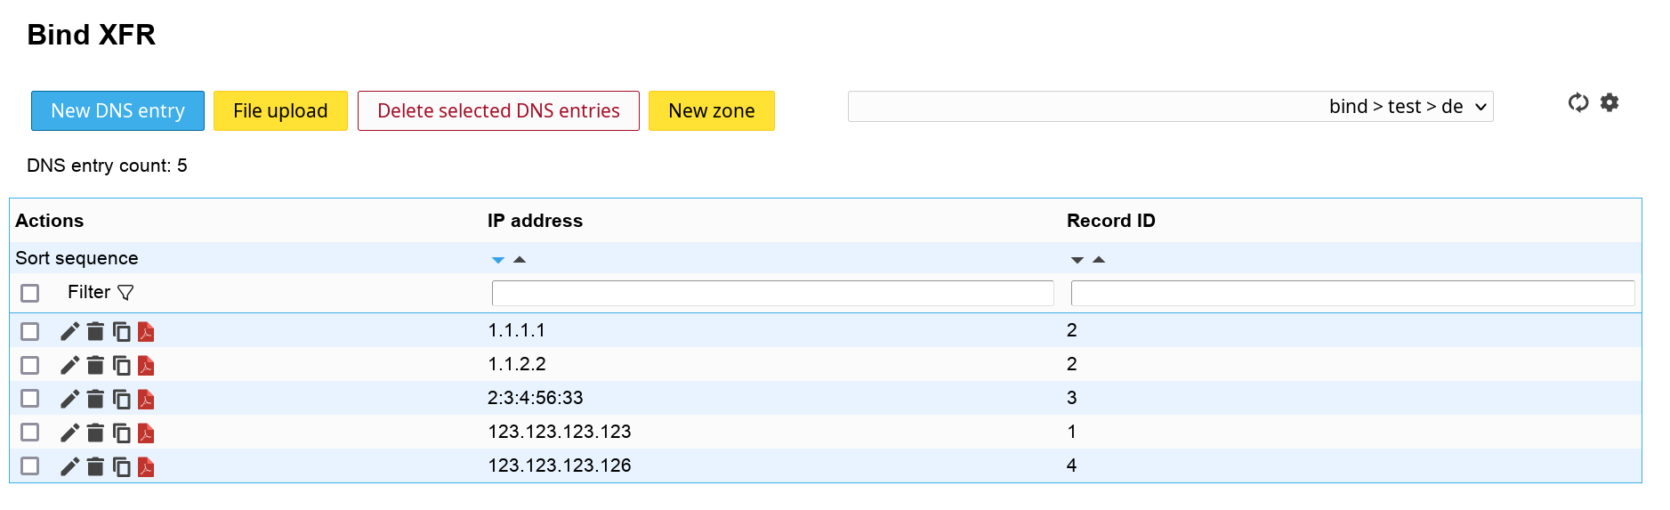Viewport: 1670px width, 510px height.
Task: Click the Filter funnel icon
Action: click(x=125, y=293)
